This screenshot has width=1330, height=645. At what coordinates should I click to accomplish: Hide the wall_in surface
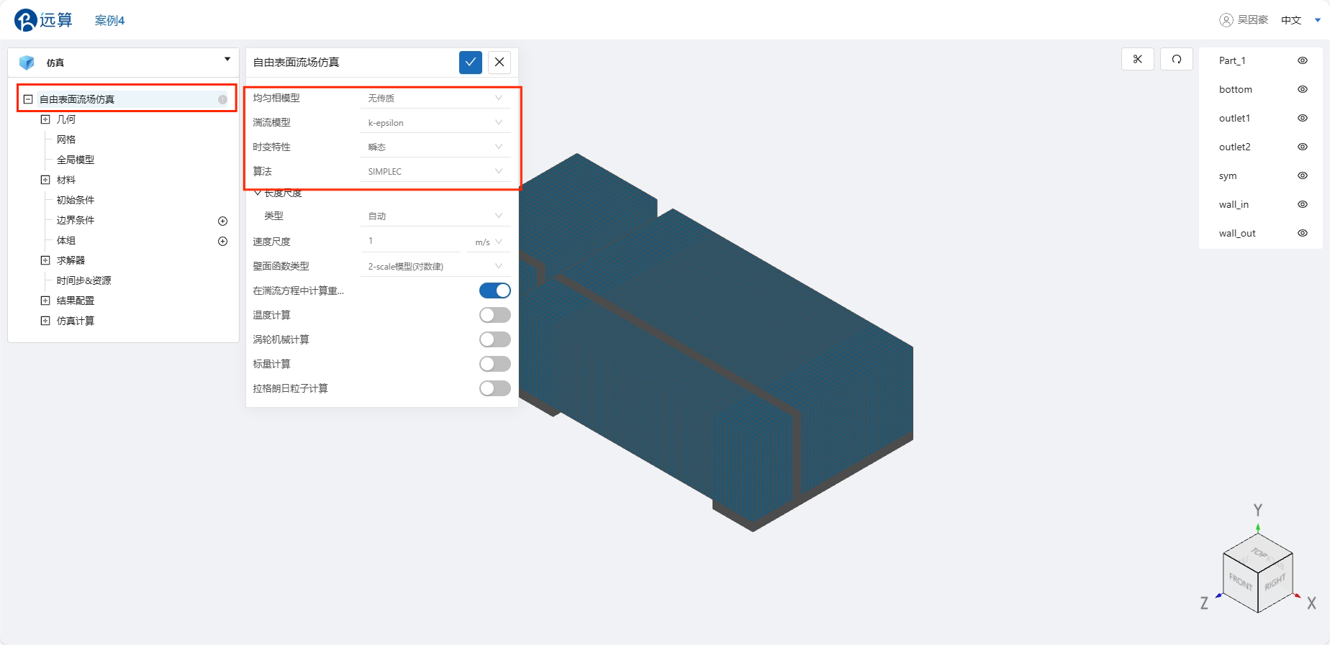1303,204
